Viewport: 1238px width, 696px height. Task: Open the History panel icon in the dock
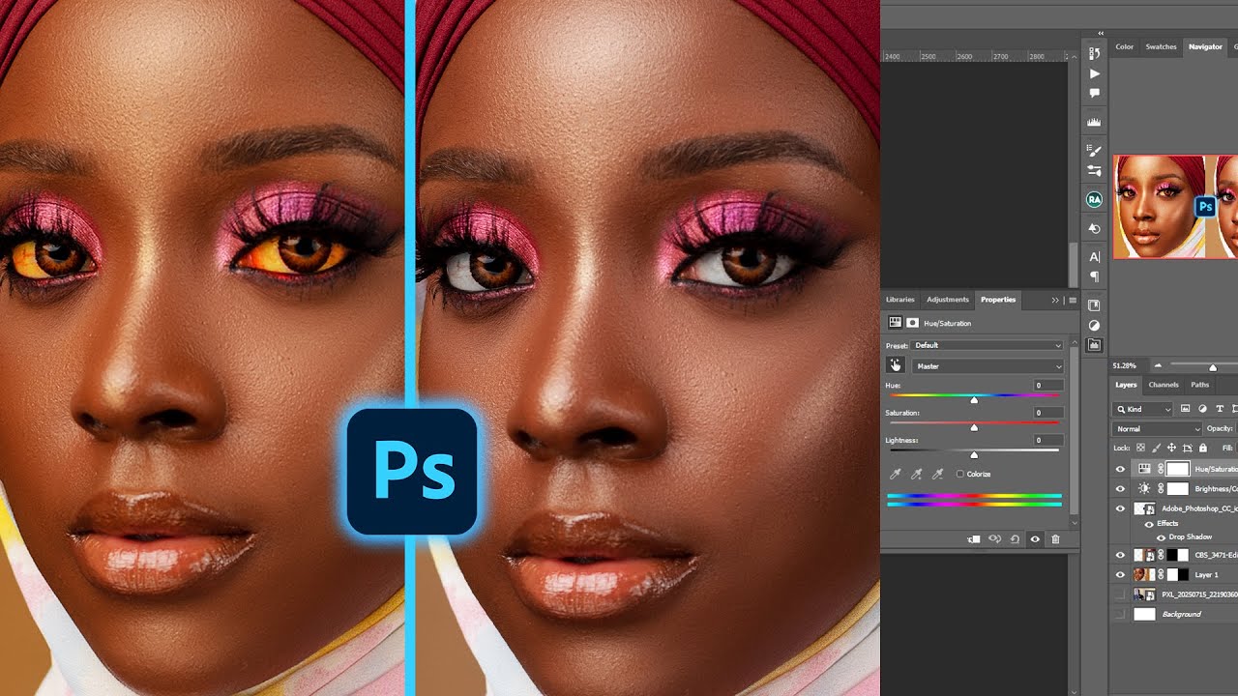pyautogui.click(x=1094, y=53)
